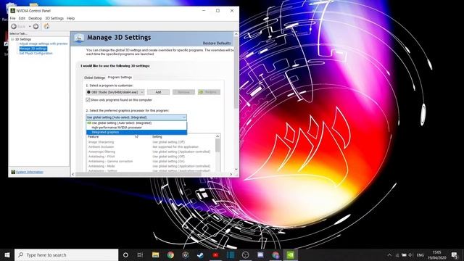This screenshot has height=261, width=464.
Task: Select Manage 3D settings tree item
Action: point(33,49)
